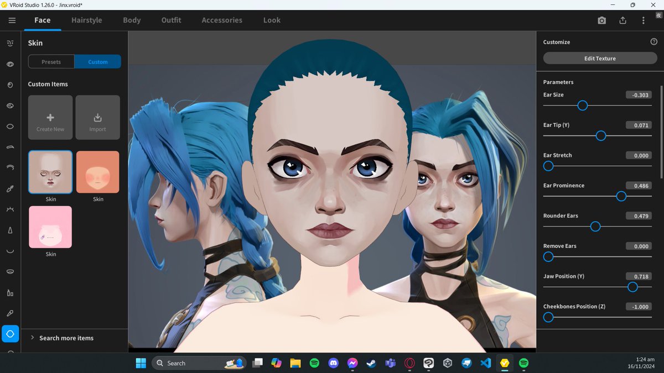Click the Ear Prominence slider handle

(x=621, y=196)
